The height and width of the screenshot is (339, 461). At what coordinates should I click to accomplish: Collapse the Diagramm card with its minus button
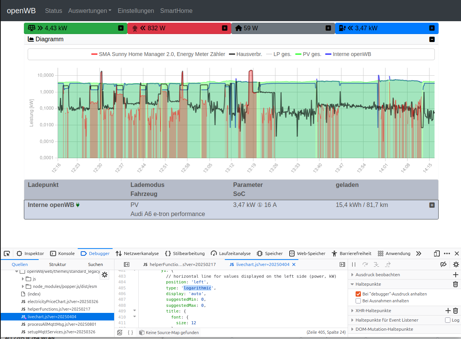point(432,39)
